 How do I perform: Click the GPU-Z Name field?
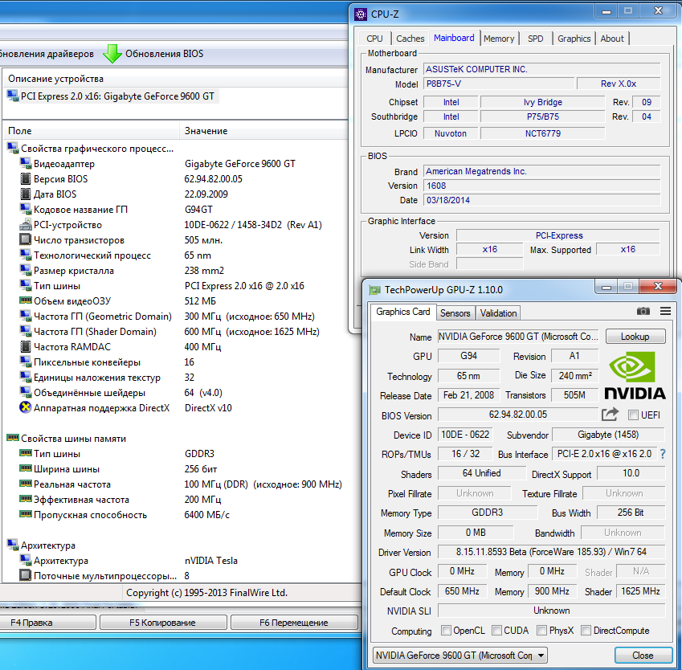point(517,337)
